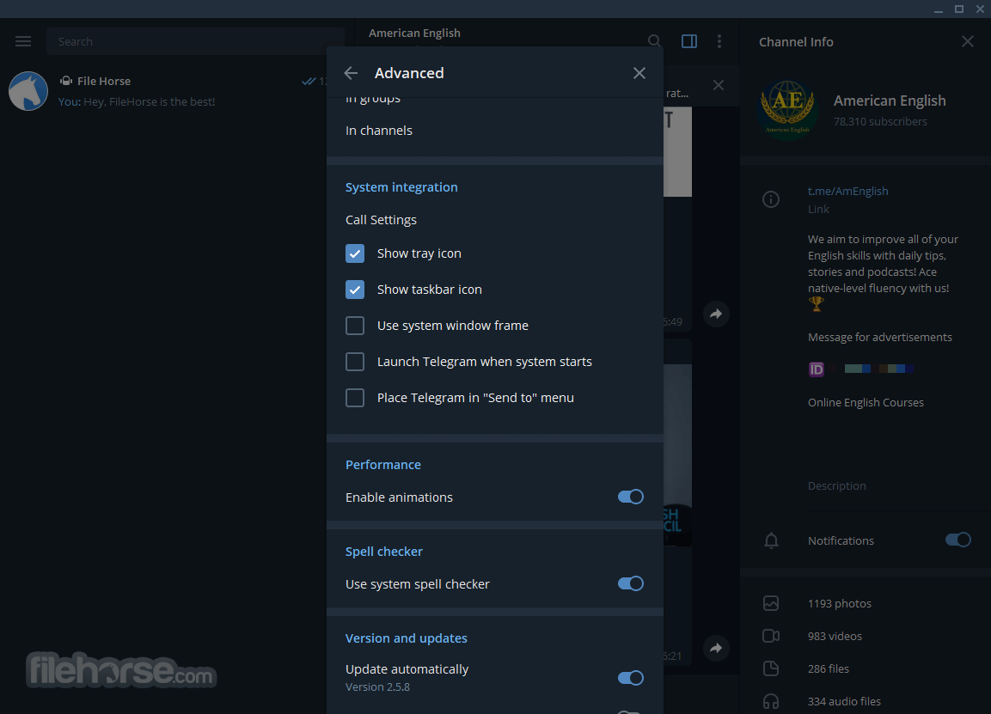Click the Enable animations label
Image resolution: width=991 pixels, height=714 pixels.
click(399, 497)
